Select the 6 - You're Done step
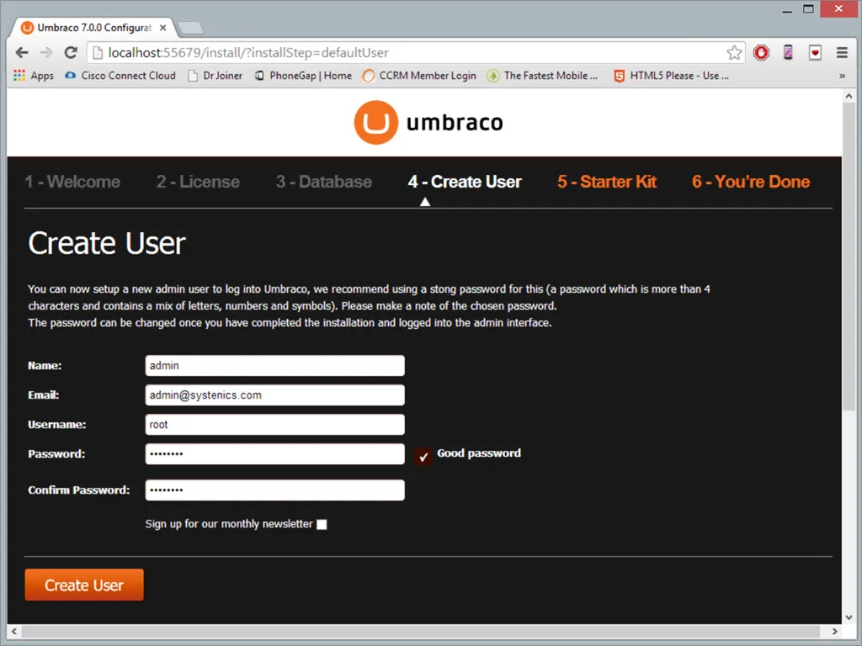Viewport: 862px width, 646px height. point(750,182)
